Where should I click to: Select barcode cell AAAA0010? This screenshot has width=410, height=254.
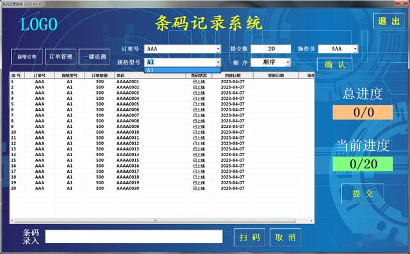coord(128,132)
